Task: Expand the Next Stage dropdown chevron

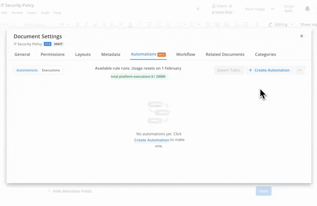Action: point(273,9)
